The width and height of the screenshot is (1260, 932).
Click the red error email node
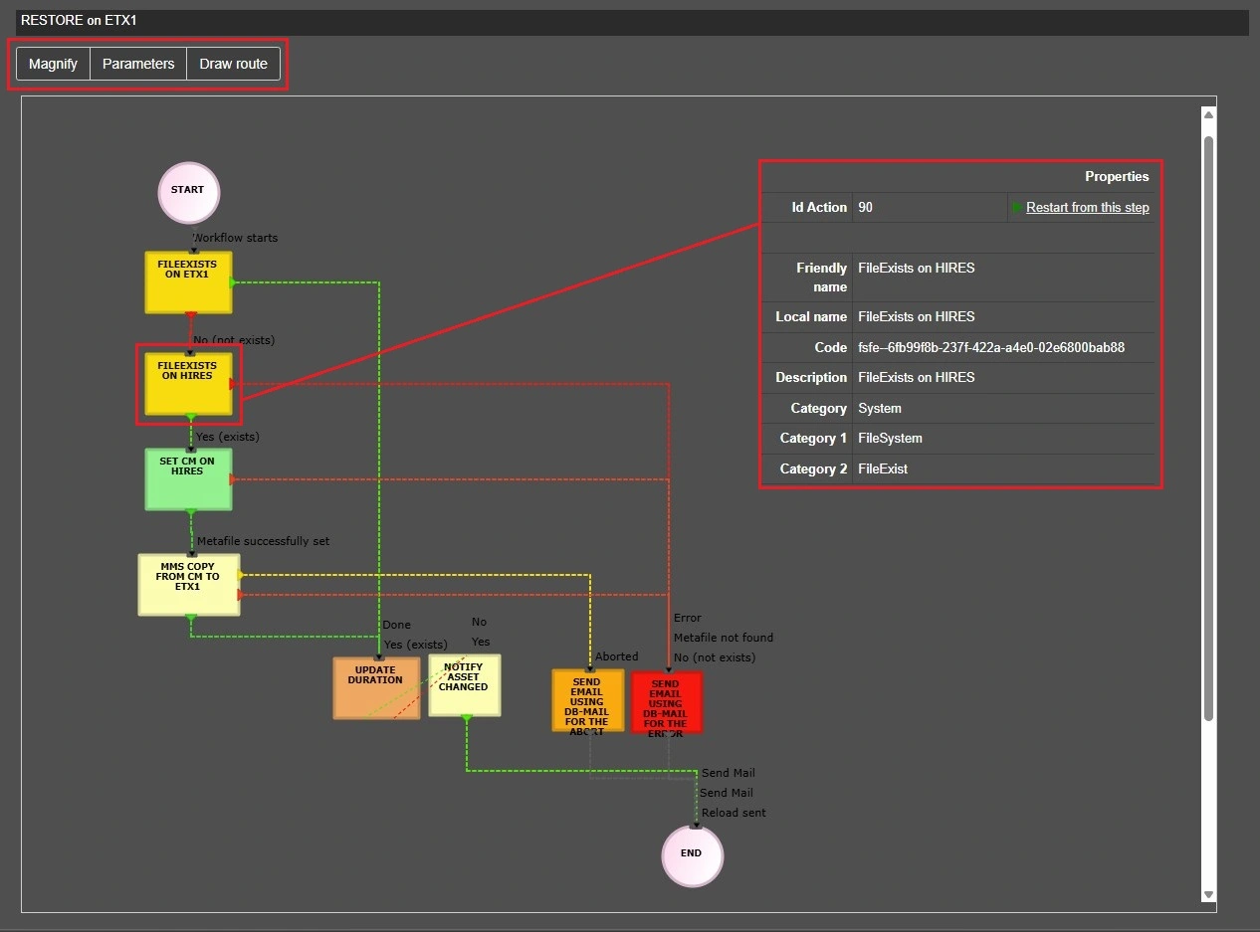666,702
